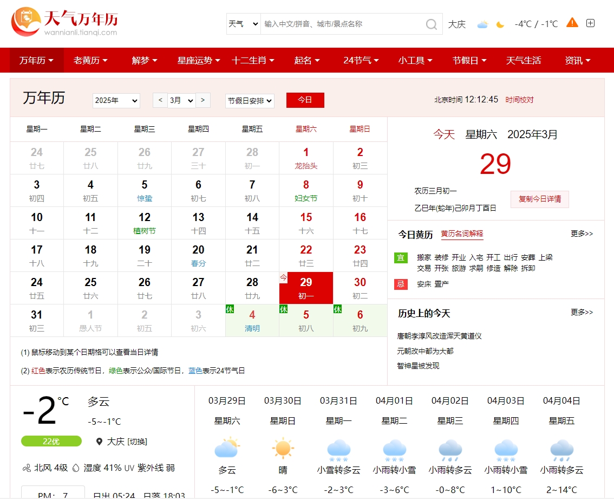Click the sunny weather icon for 03月30日

283,448
